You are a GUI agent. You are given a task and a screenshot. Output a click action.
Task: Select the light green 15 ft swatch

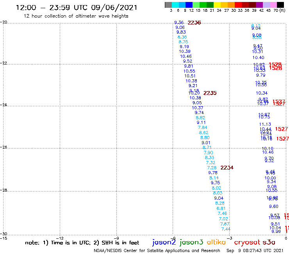point(196,5)
